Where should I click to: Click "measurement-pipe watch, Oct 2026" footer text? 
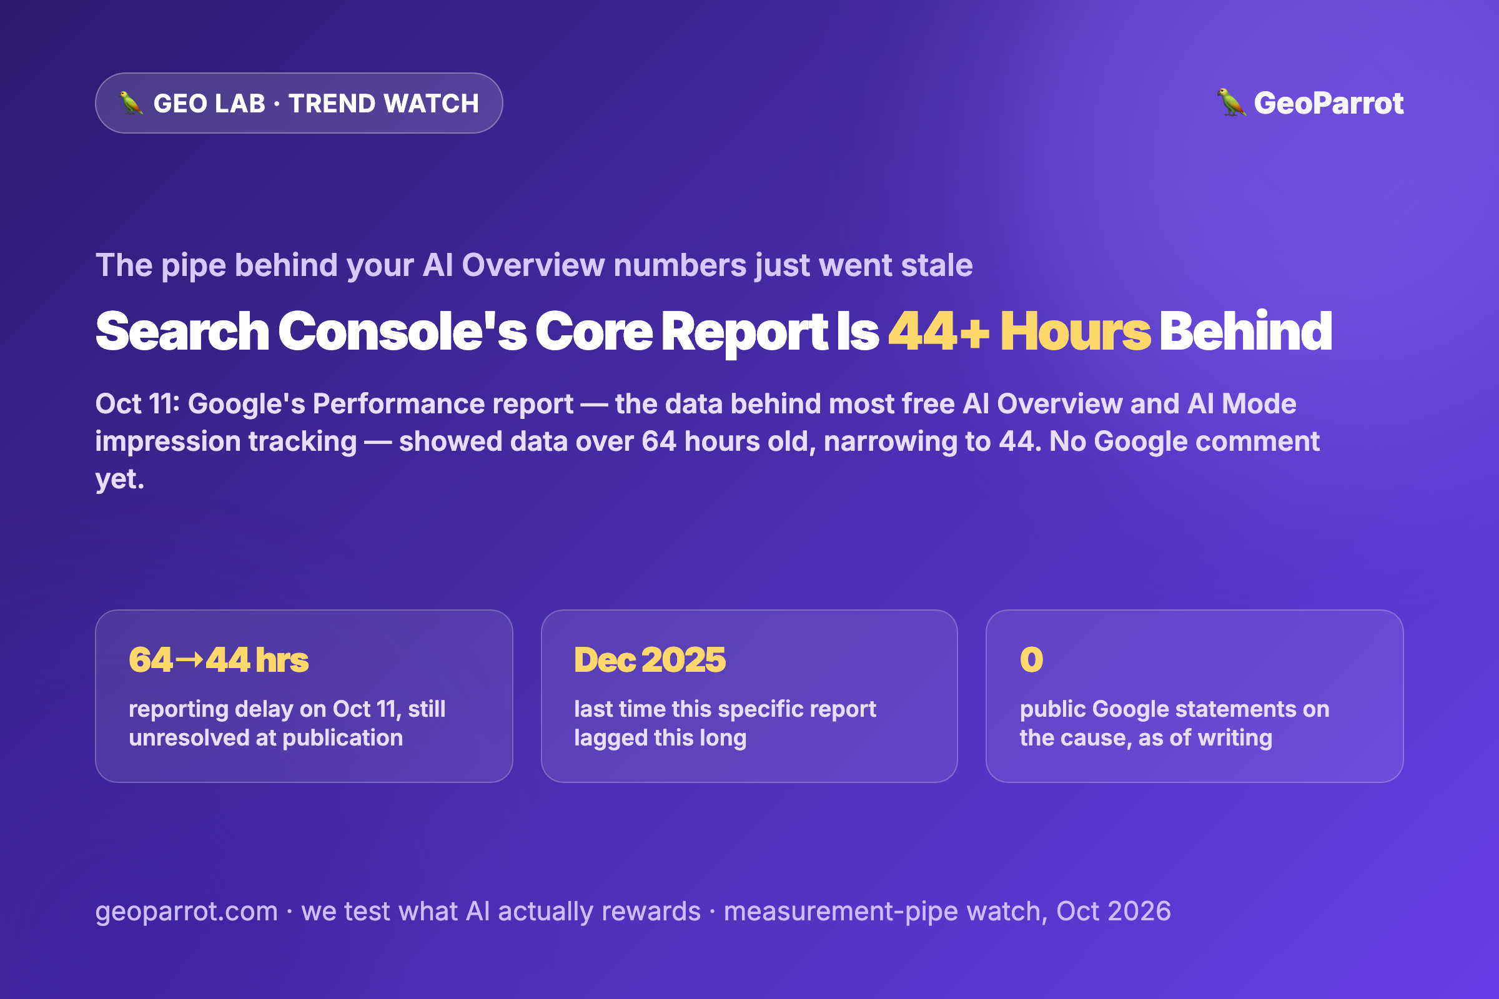947,912
